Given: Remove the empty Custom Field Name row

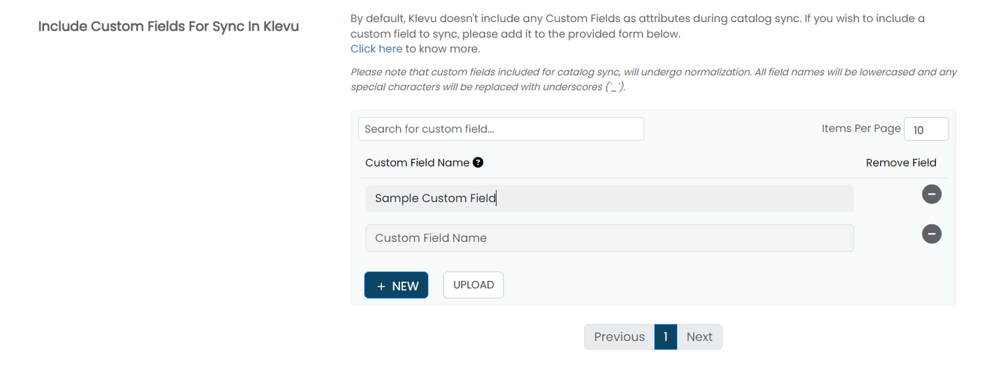Looking at the screenshot, I should (x=931, y=234).
